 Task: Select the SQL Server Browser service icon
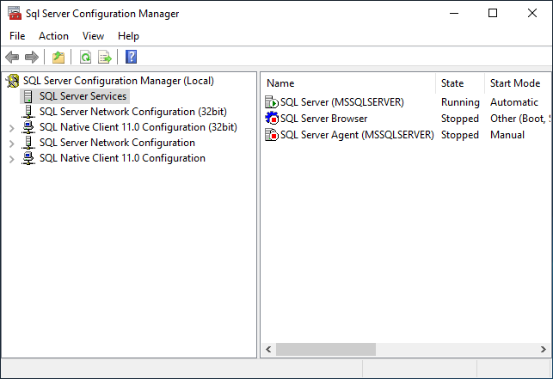point(272,119)
